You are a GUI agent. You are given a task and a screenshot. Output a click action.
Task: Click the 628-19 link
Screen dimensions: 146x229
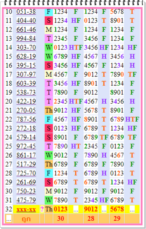pos(26,56)
